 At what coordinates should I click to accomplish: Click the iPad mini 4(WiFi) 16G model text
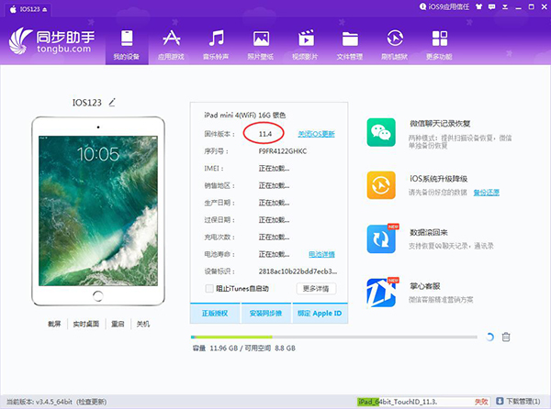245,115
